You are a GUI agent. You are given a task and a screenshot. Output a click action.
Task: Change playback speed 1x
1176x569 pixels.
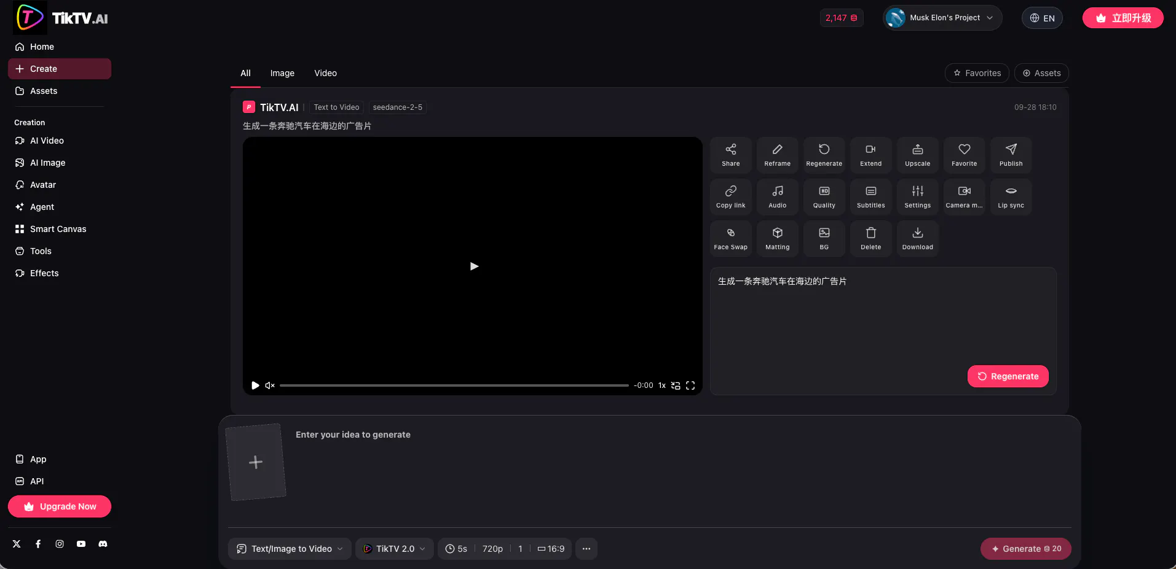coord(662,385)
